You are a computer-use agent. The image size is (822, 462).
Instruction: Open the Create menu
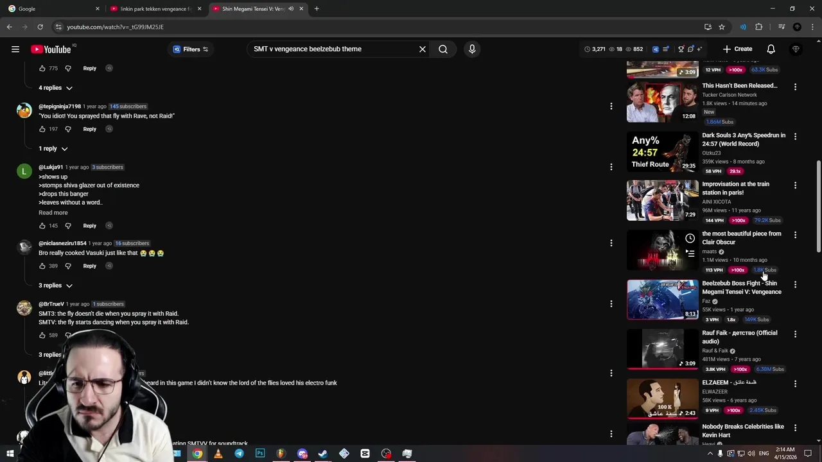737,49
